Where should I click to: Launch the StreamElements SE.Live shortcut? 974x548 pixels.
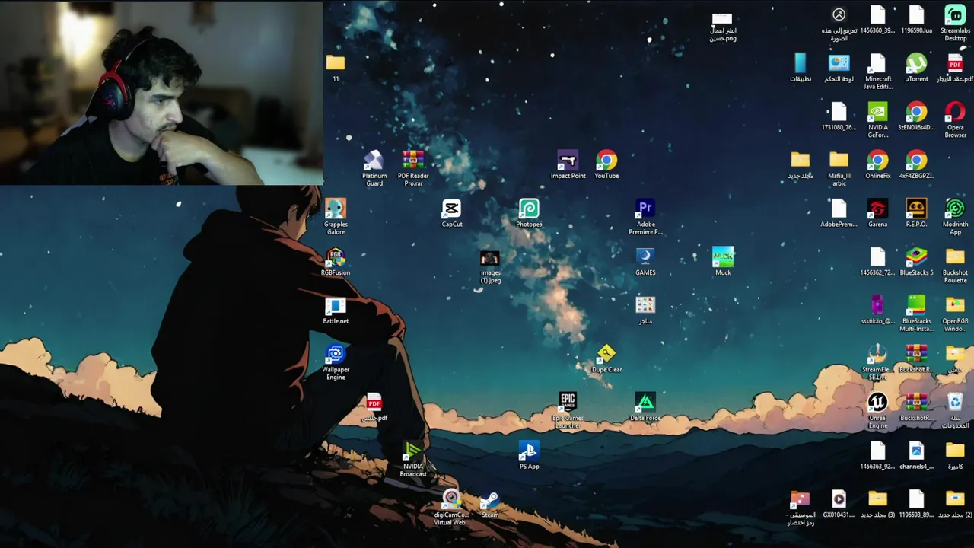877,362
